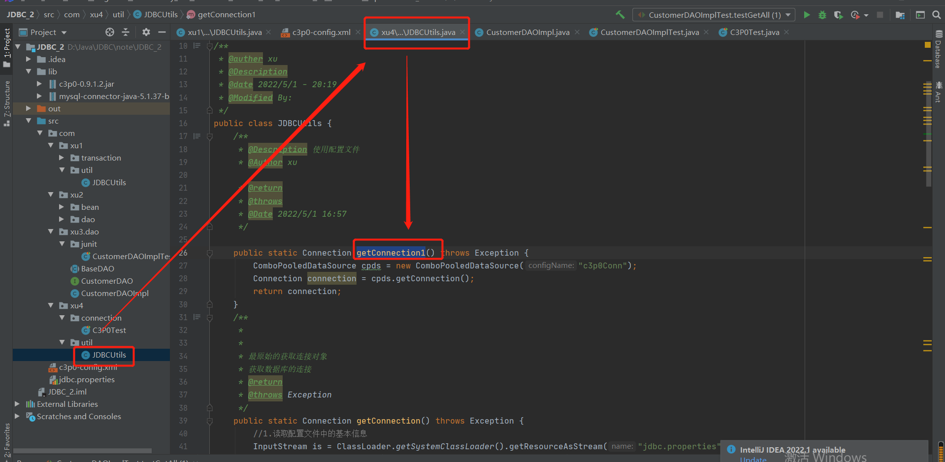
Task: Open Project panel gear settings
Action: 146,32
